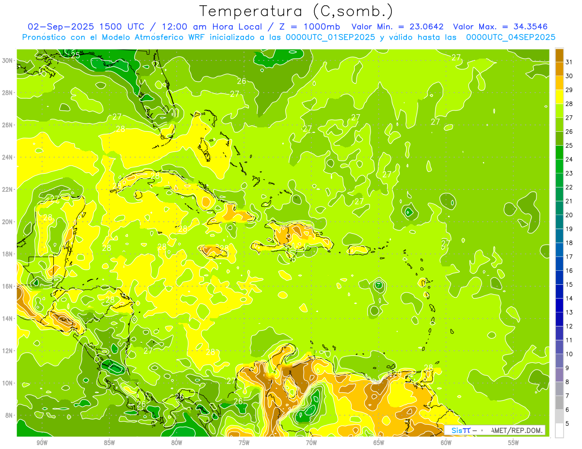The width and height of the screenshot is (582, 449).
Task: Pick the gray legend swatch between 7 and 8
Action: tap(559, 388)
